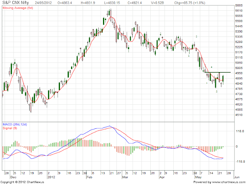Image resolution: width=246 pixels, height=184 pixels.
Task: Click the 14 date tick in May
Action: tap(211, 173)
